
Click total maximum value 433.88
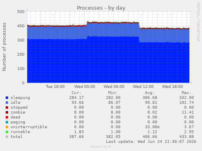point(187,137)
